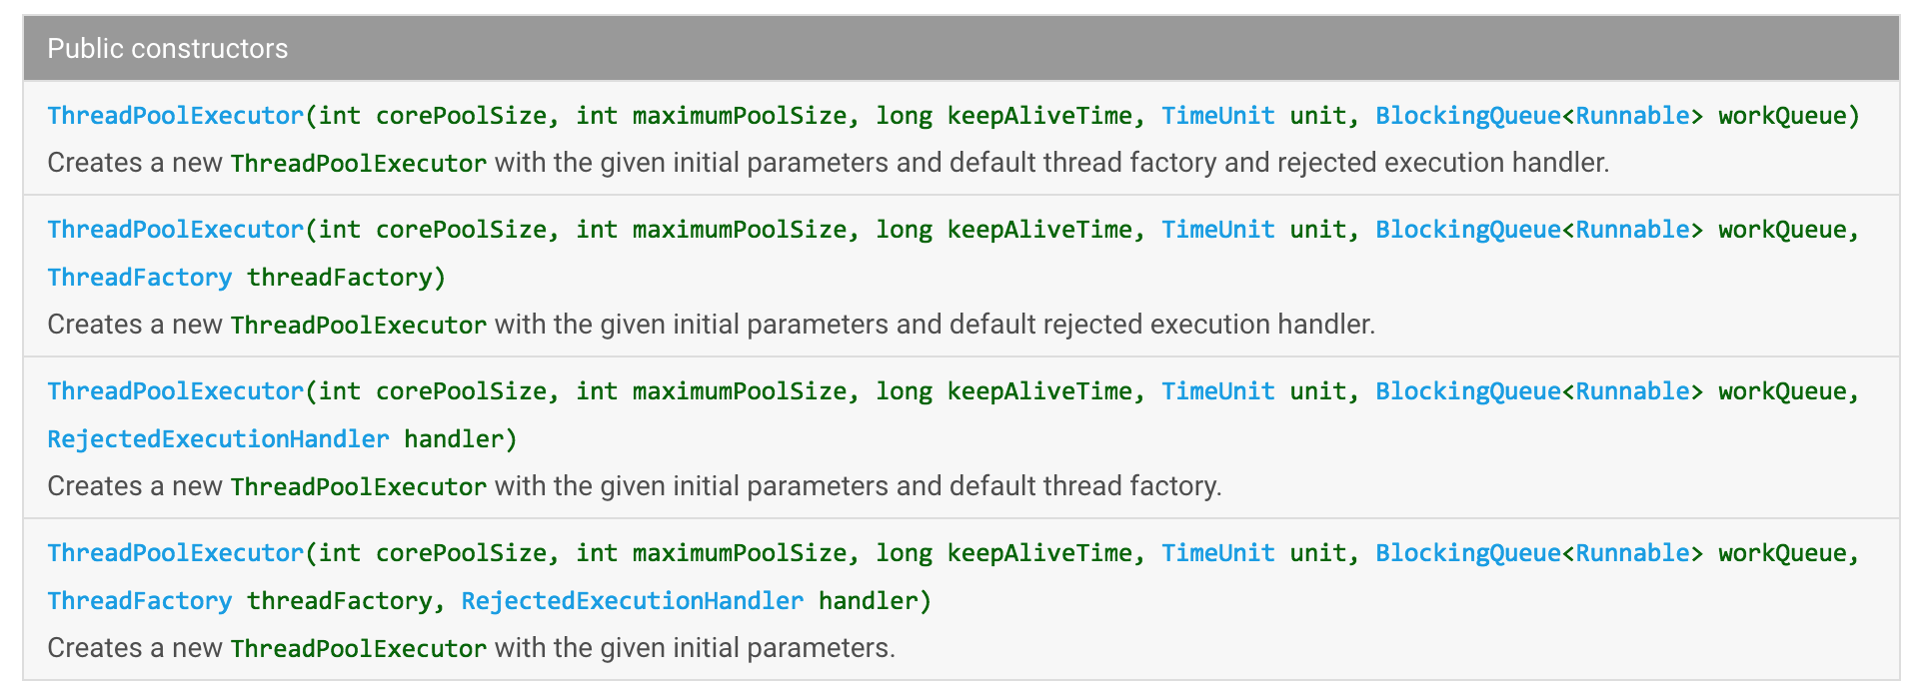Click Runnable in the third constructor signature

click(1632, 391)
